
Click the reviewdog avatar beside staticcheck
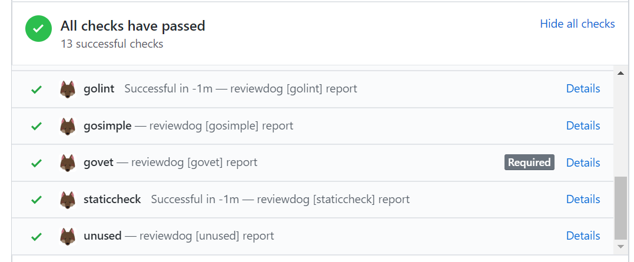pyautogui.click(x=68, y=200)
